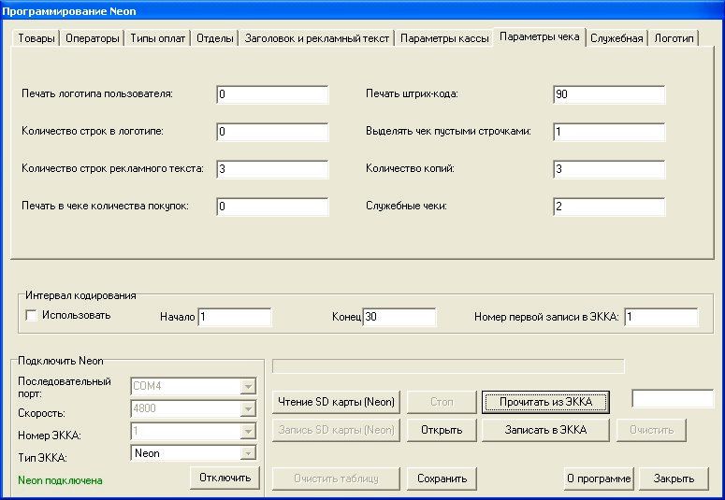This screenshot has height=500, width=725.
Task: Click the Закрыть button
Action: click(x=674, y=479)
